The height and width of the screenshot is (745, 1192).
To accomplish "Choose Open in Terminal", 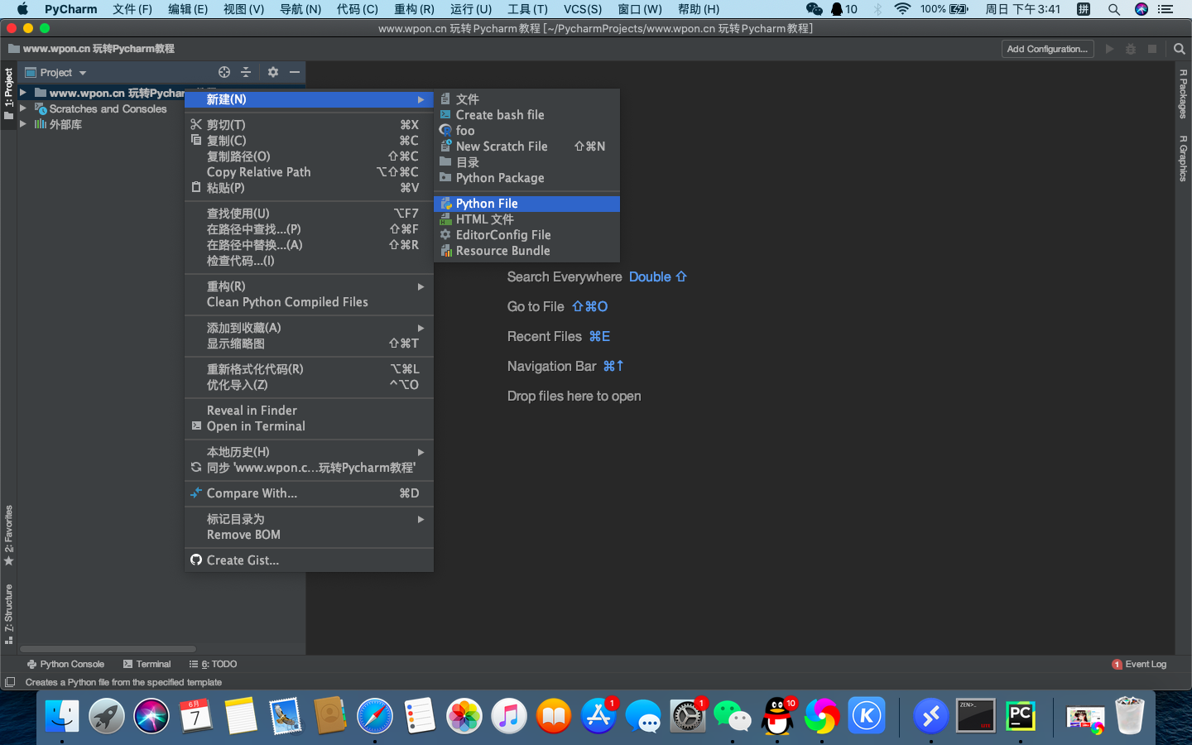I will tap(309, 426).
